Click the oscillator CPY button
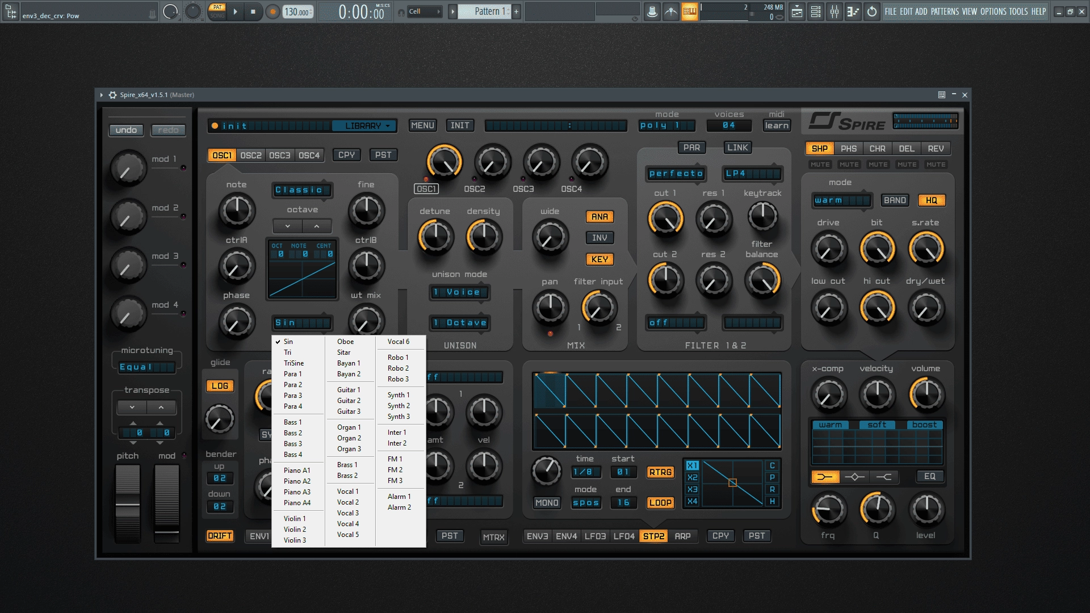This screenshot has height=613, width=1090. point(346,155)
